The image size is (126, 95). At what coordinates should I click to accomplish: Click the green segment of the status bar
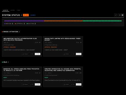(x=102, y=21)
